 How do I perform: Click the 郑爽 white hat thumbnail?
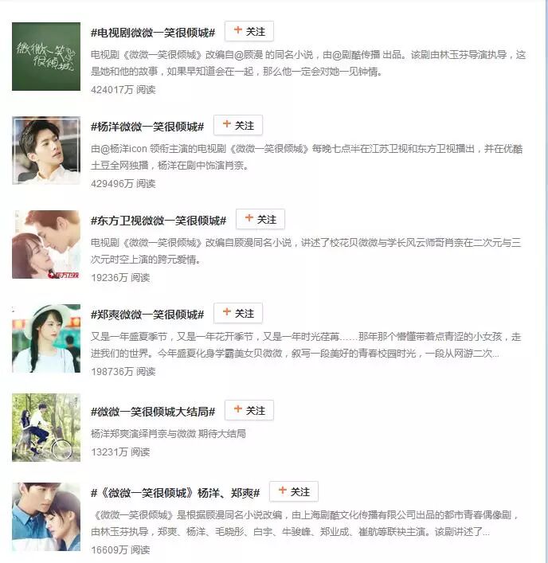(46, 338)
